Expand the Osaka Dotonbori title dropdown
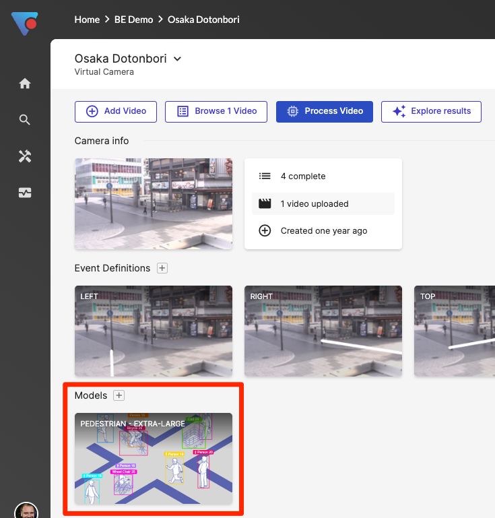Viewport: 495px width, 518px height. (178, 59)
